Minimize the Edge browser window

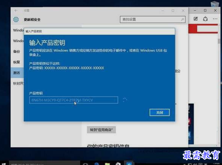(x=195, y=10)
